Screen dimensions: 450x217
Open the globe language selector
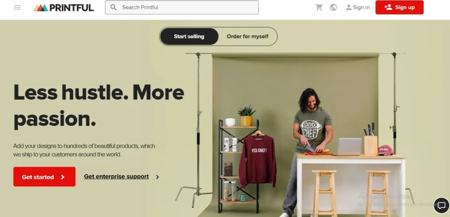[333, 7]
